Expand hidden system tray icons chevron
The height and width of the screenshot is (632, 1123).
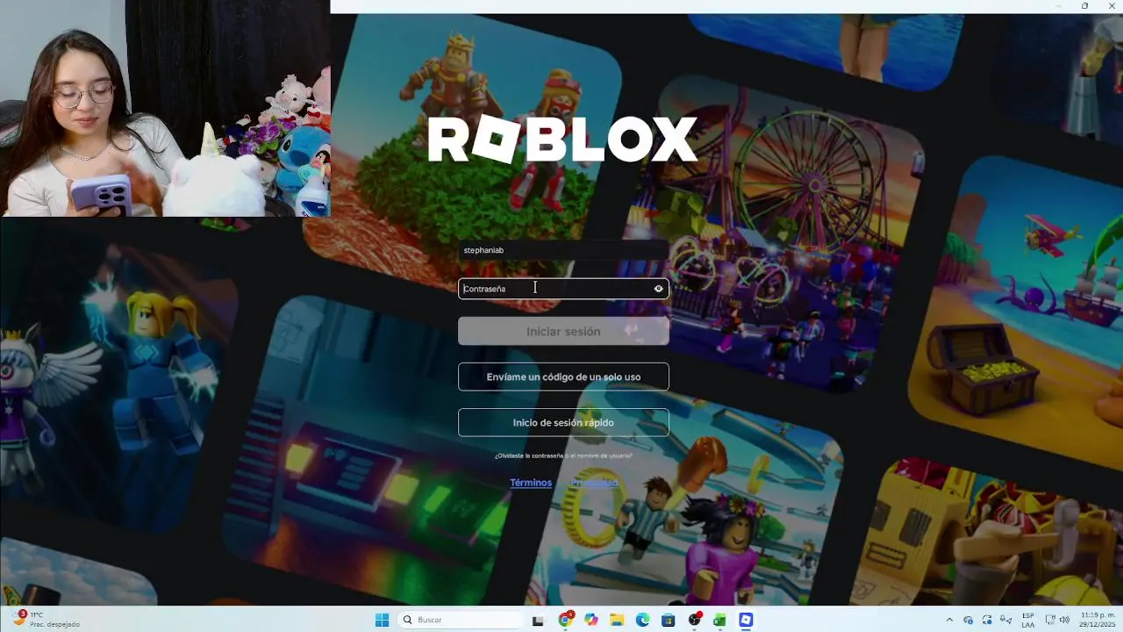point(948,620)
